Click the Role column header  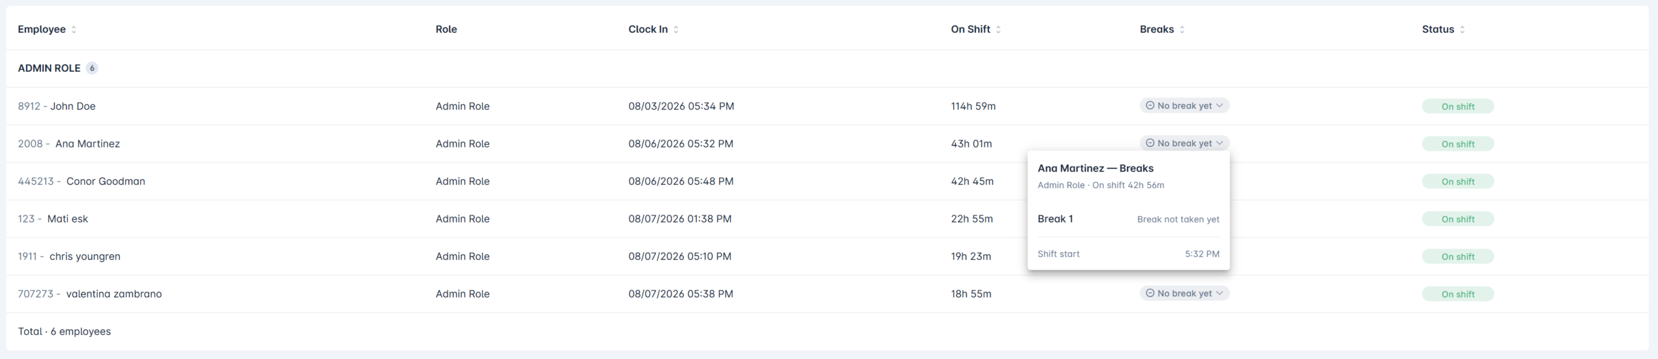(446, 29)
